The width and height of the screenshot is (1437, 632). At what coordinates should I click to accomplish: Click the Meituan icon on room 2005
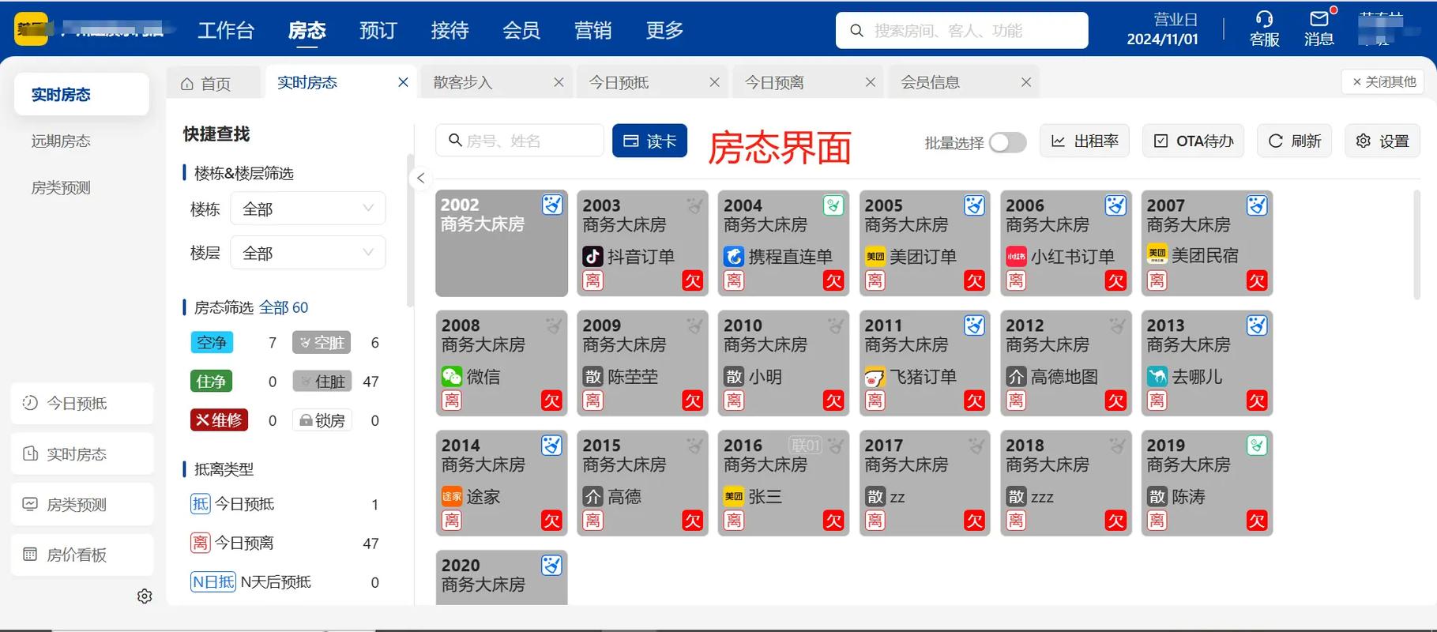tap(875, 256)
